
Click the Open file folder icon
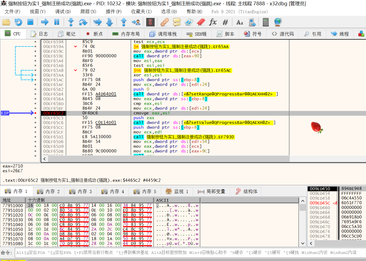coord(6,22)
